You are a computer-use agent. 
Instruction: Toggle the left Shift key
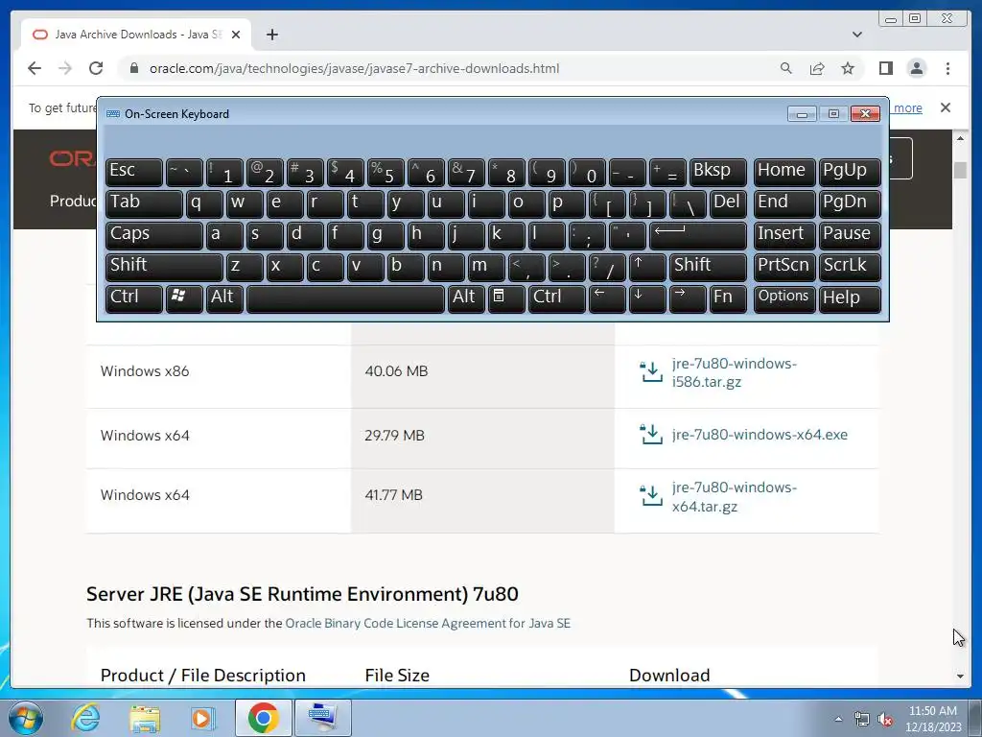point(164,267)
